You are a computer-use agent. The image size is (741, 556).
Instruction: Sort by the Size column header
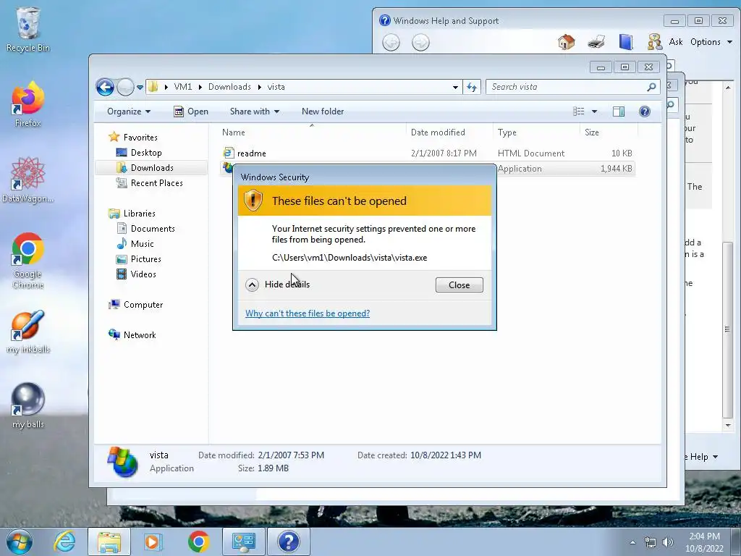pyautogui.click(x=609, y=132)
